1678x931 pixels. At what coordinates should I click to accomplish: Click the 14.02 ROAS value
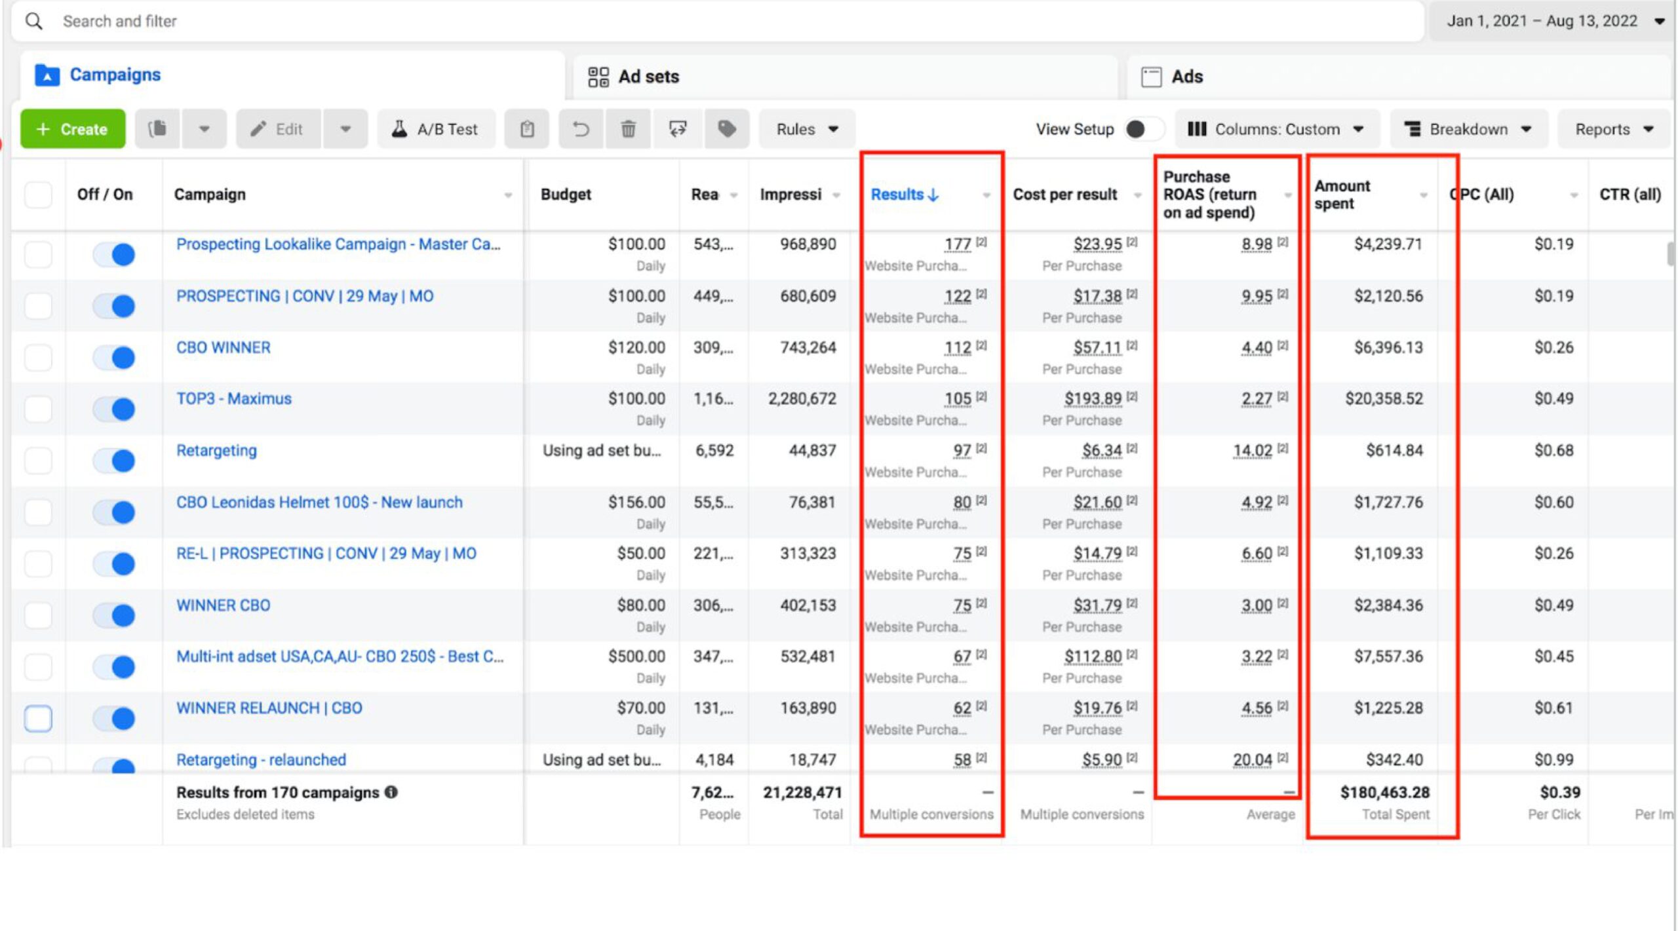point(1252,451)
